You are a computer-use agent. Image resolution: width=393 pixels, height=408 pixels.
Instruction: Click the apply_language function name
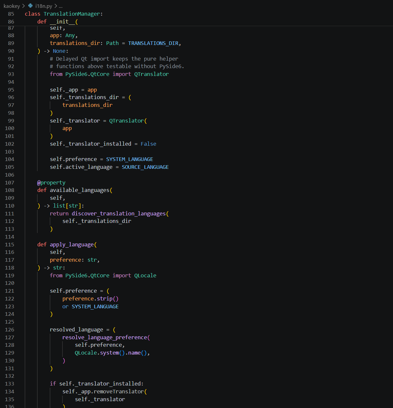[x=72, y=244]
